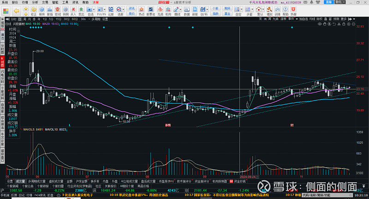Open the 工具 menu

click(x=65, y=2)
